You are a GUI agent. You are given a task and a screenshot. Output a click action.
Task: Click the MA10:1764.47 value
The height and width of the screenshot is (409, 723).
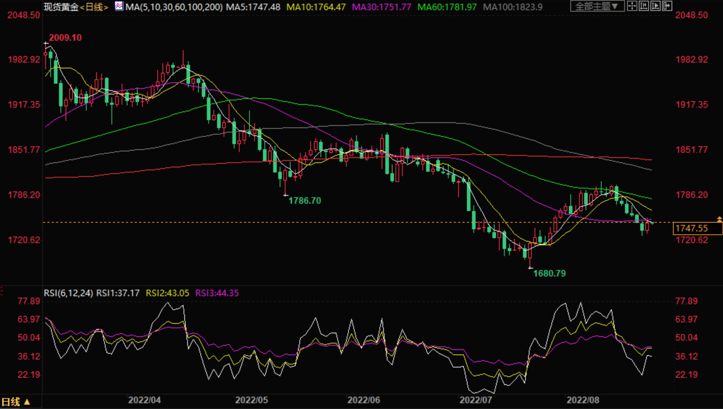316,7
